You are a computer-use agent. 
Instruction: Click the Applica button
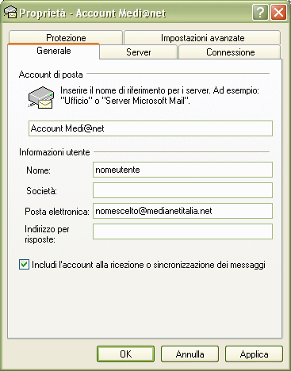click(254, 354)
